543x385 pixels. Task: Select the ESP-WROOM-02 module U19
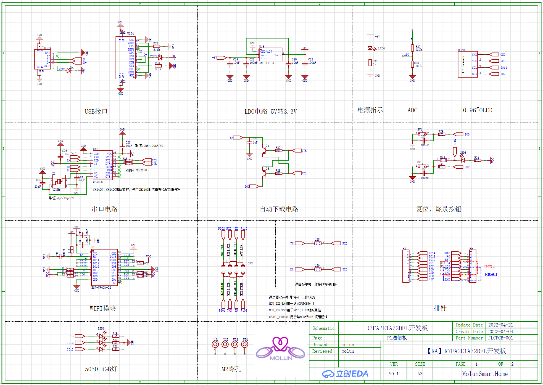pos(104,267)
